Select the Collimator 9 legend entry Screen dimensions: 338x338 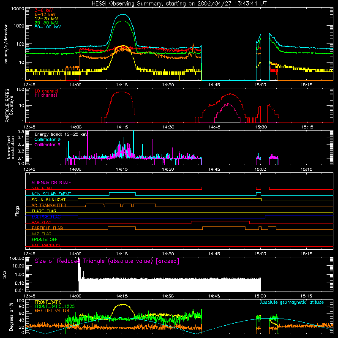click(47, 144)
